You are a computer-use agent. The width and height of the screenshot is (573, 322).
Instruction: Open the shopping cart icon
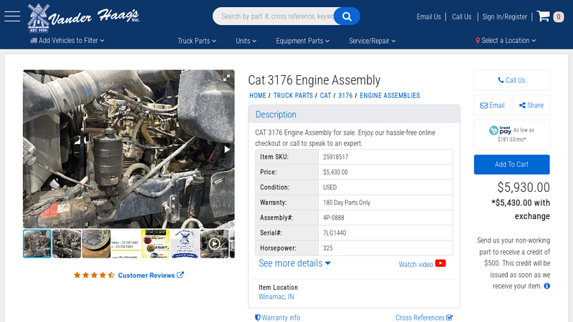(544, 16)
